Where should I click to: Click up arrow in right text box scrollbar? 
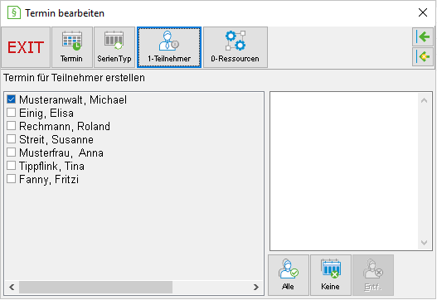click(425, 100)
